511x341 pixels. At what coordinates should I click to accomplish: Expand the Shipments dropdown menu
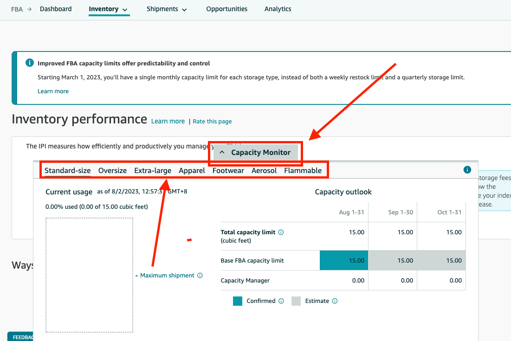click(x=167, y=9)
